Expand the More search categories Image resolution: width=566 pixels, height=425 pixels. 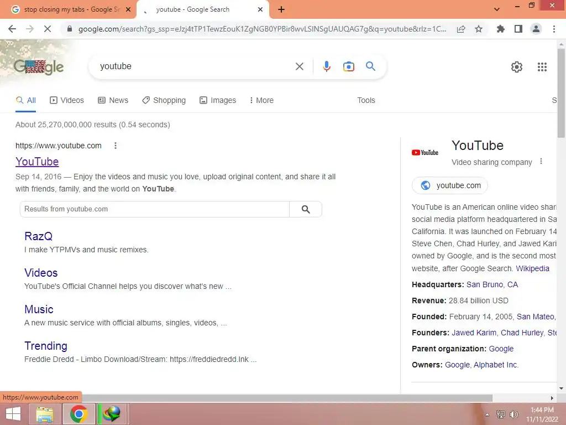[x=261, y=101]
